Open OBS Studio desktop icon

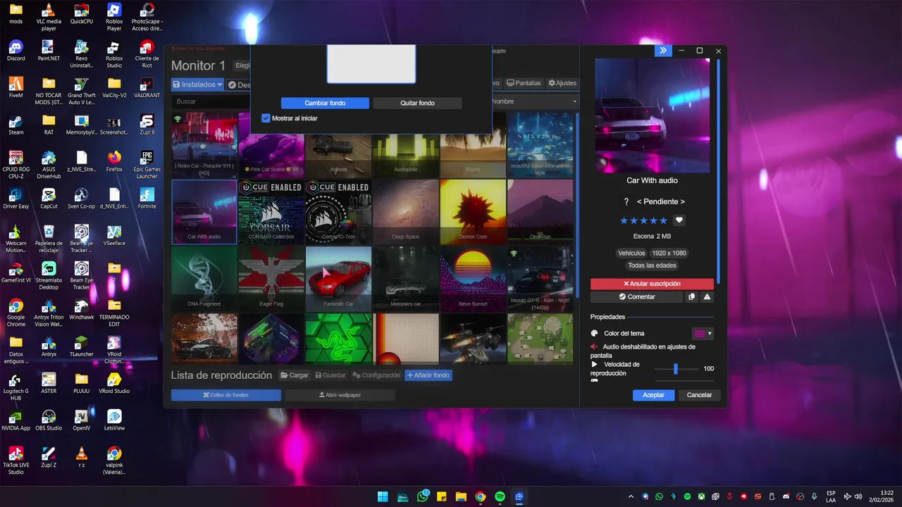pyautogui.click(x=49, y=420)
